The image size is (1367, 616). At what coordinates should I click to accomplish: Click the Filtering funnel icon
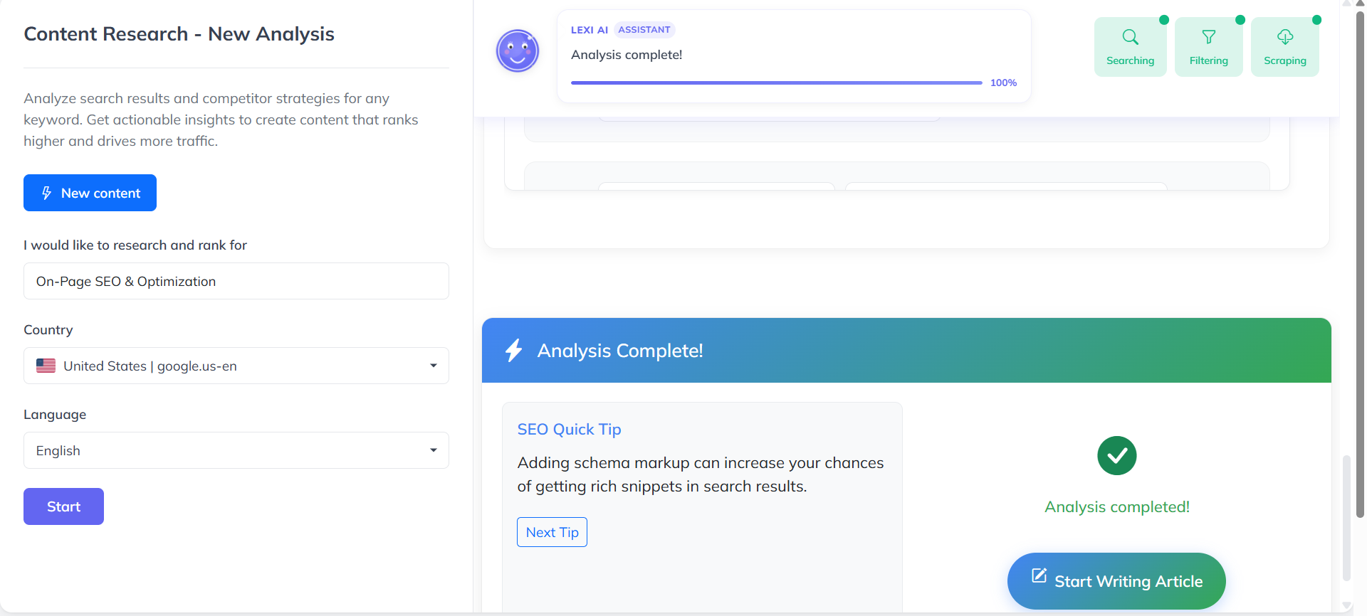[x=1208, y=37]
